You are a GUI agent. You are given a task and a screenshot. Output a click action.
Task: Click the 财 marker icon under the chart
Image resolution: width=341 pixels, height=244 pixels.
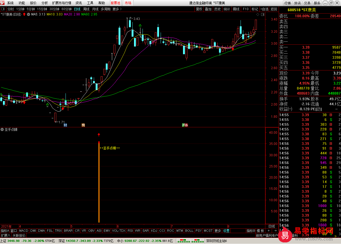click(65, 125)
